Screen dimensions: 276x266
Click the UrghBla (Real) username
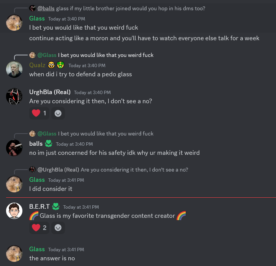50,92
